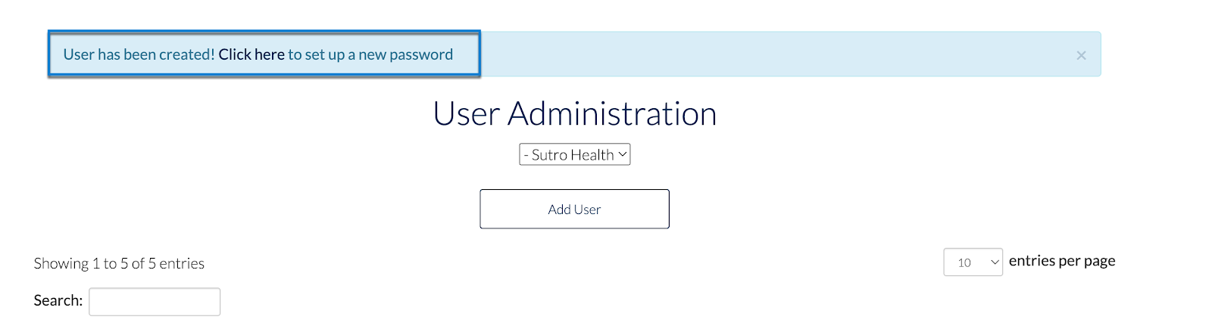Click the 'entries per page' label
Viewport: 1212px width, 326px height.
pos(1061,261)
